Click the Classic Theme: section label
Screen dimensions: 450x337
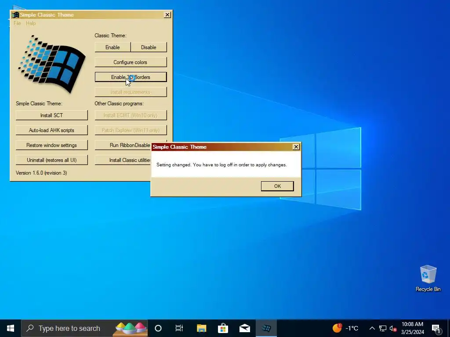pos(110,36)
